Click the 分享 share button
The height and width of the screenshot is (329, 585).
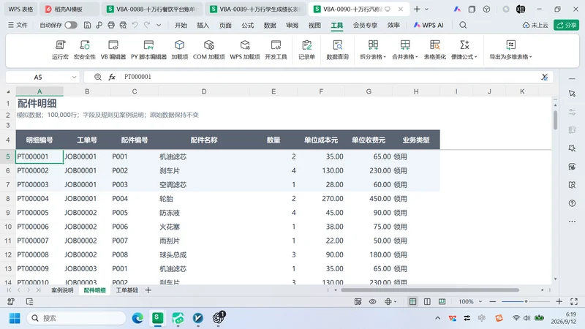coord(566,25)
